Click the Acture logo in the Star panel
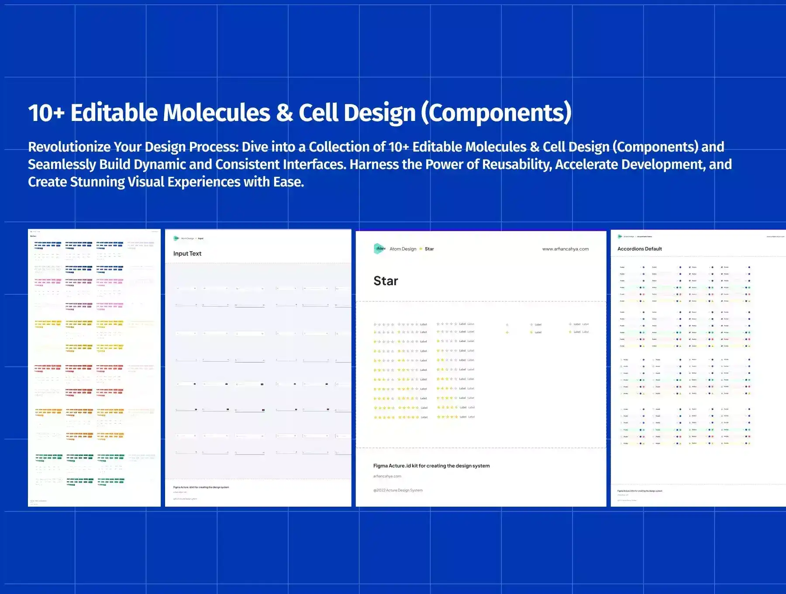This screenshot has height=594, width=786. tap(379, 249)
